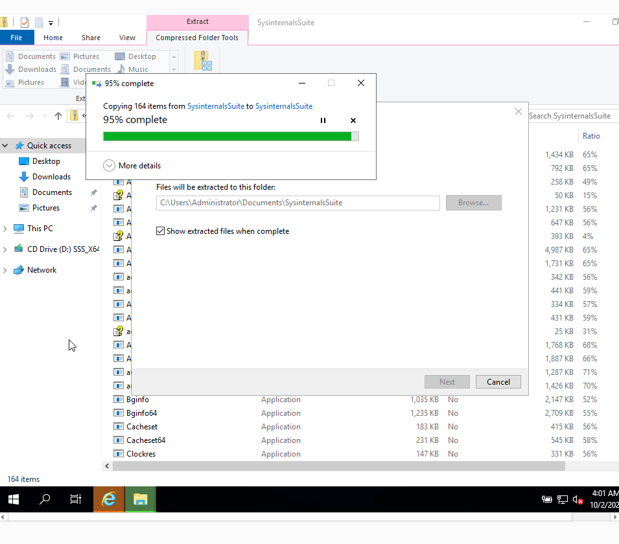Click the Search SysinternalsSuite box
Image resolution: width=619 pixels, height=544 pixels.
573,116
